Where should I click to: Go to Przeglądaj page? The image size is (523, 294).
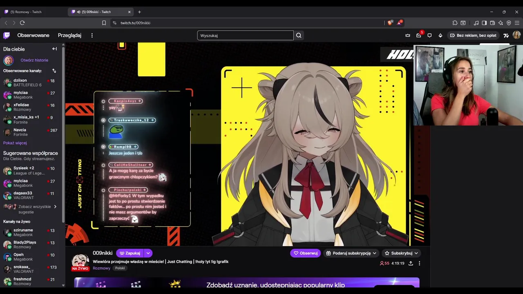pyautogui.click(x=69, y=36)
